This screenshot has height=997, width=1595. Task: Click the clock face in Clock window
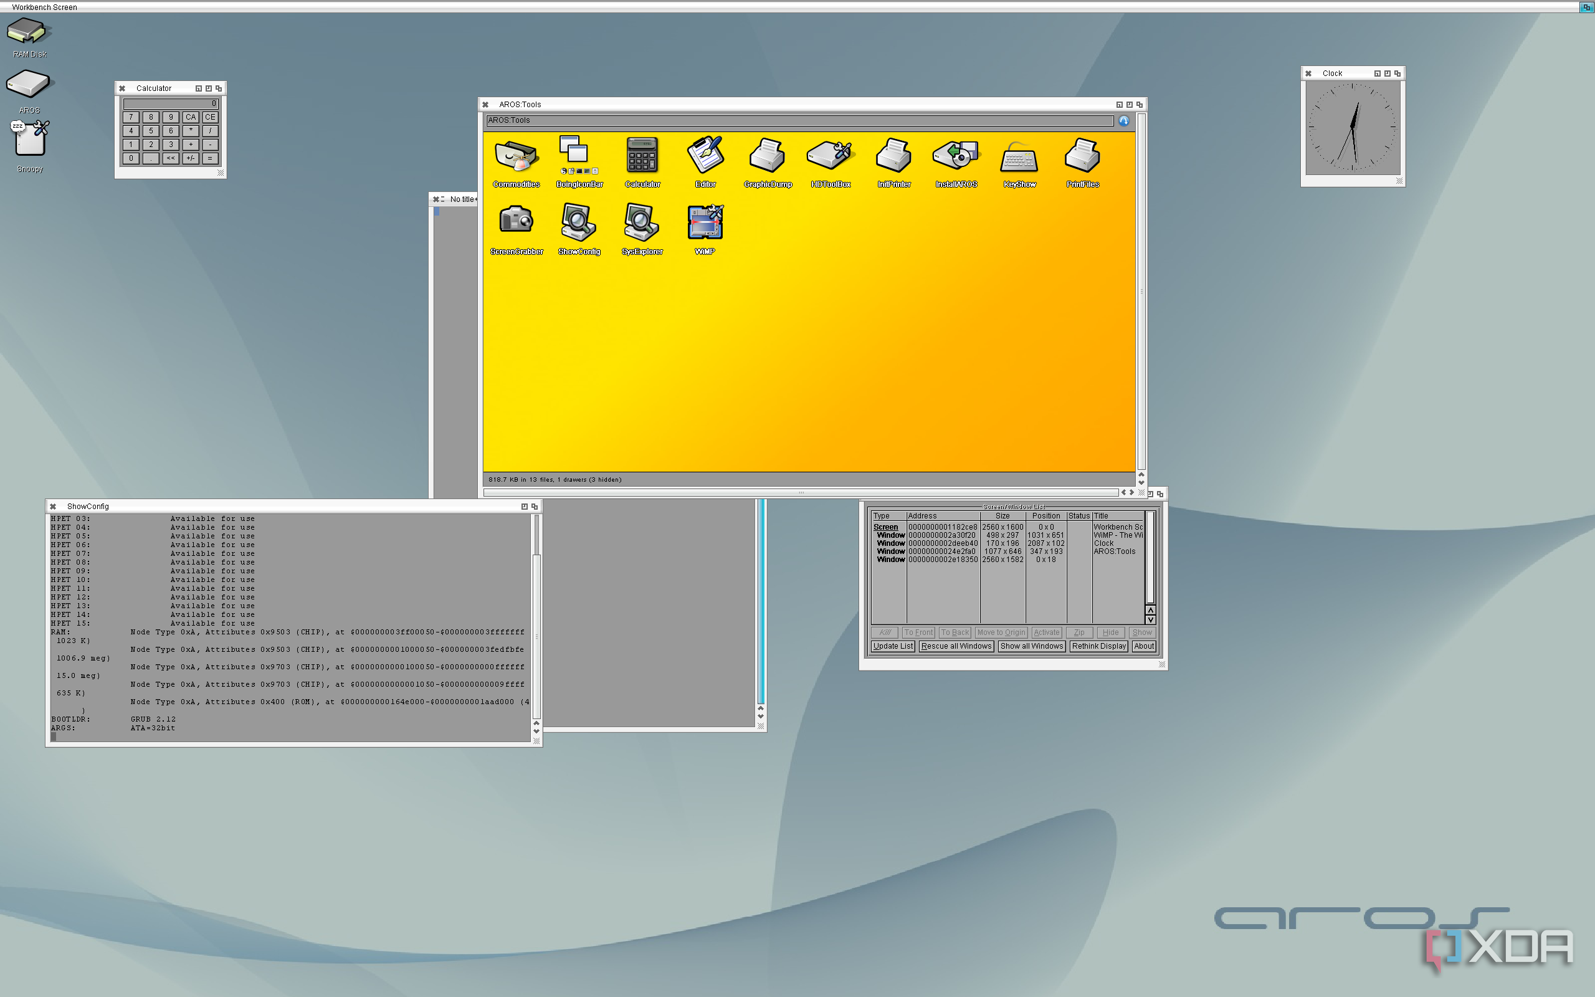1353,128
